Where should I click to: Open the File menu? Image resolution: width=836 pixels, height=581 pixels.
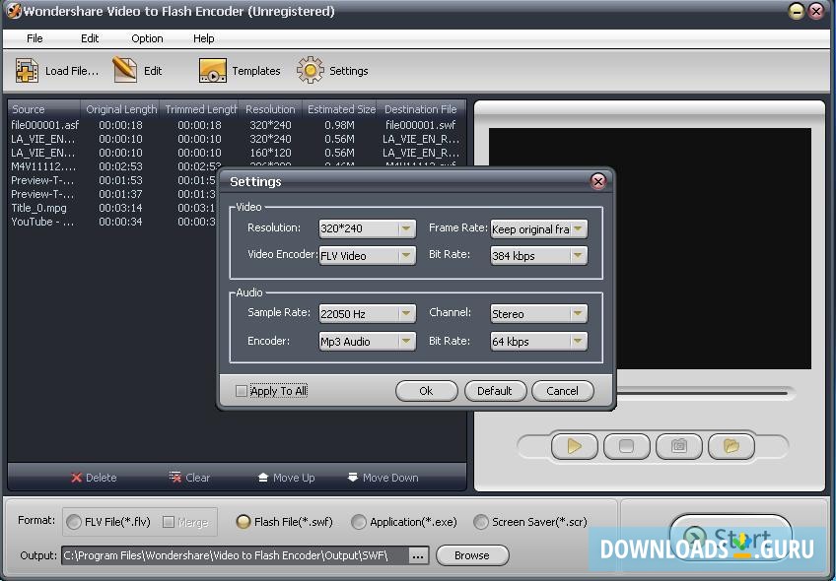point(35,38)
